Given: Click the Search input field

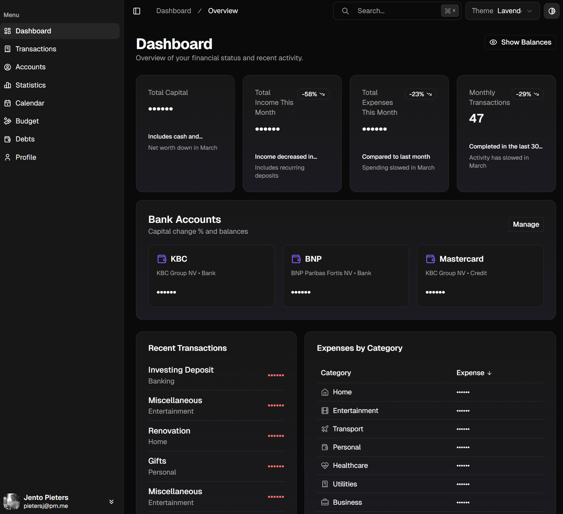Looking at the screenshot, I should point(397,11).
